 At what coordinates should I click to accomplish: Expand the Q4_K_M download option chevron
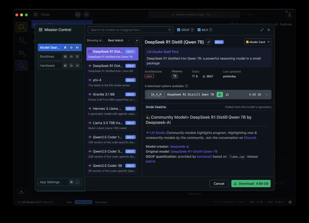click(267, 95)
